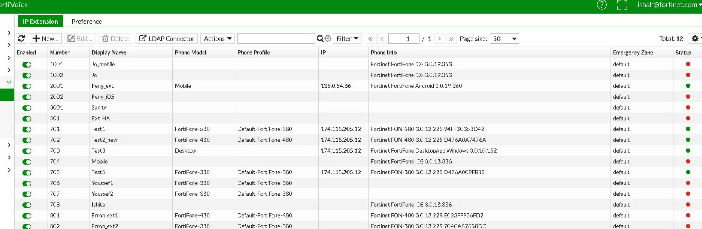The image size is (702, 229).
Task: Toggle enabled switch for Peng_iOS 2002
Action: 27,97
